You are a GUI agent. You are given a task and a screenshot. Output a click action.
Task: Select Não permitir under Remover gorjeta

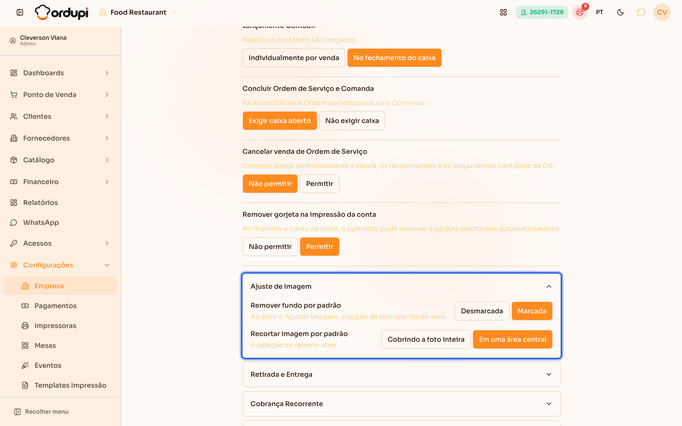[270, 247]
